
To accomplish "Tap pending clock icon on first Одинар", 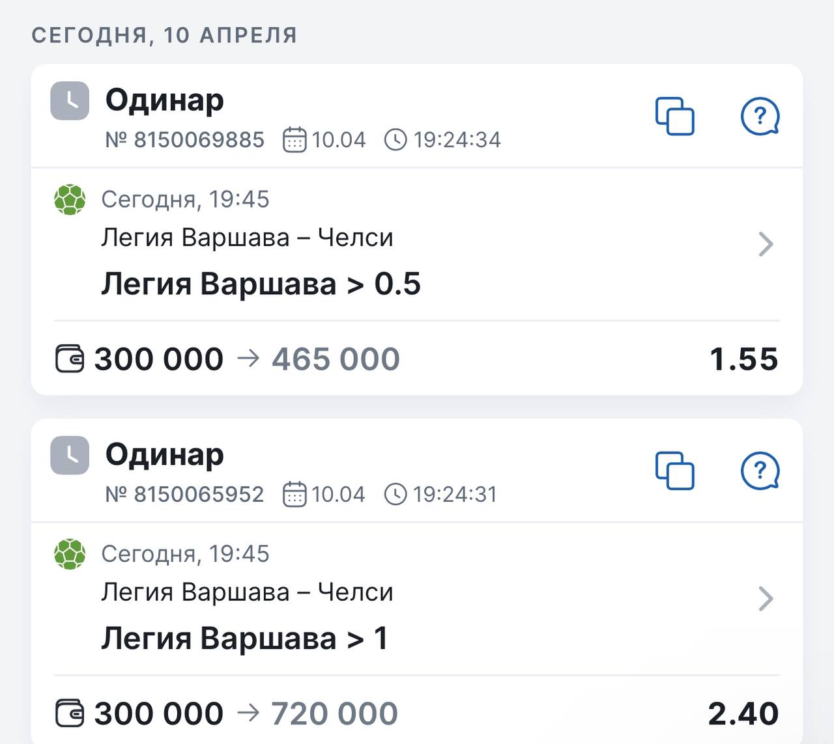I will pyautogui.click(x=70, y=101).
